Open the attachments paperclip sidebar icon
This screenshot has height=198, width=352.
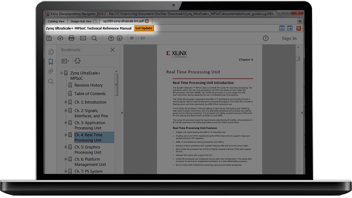pos(51,71)
